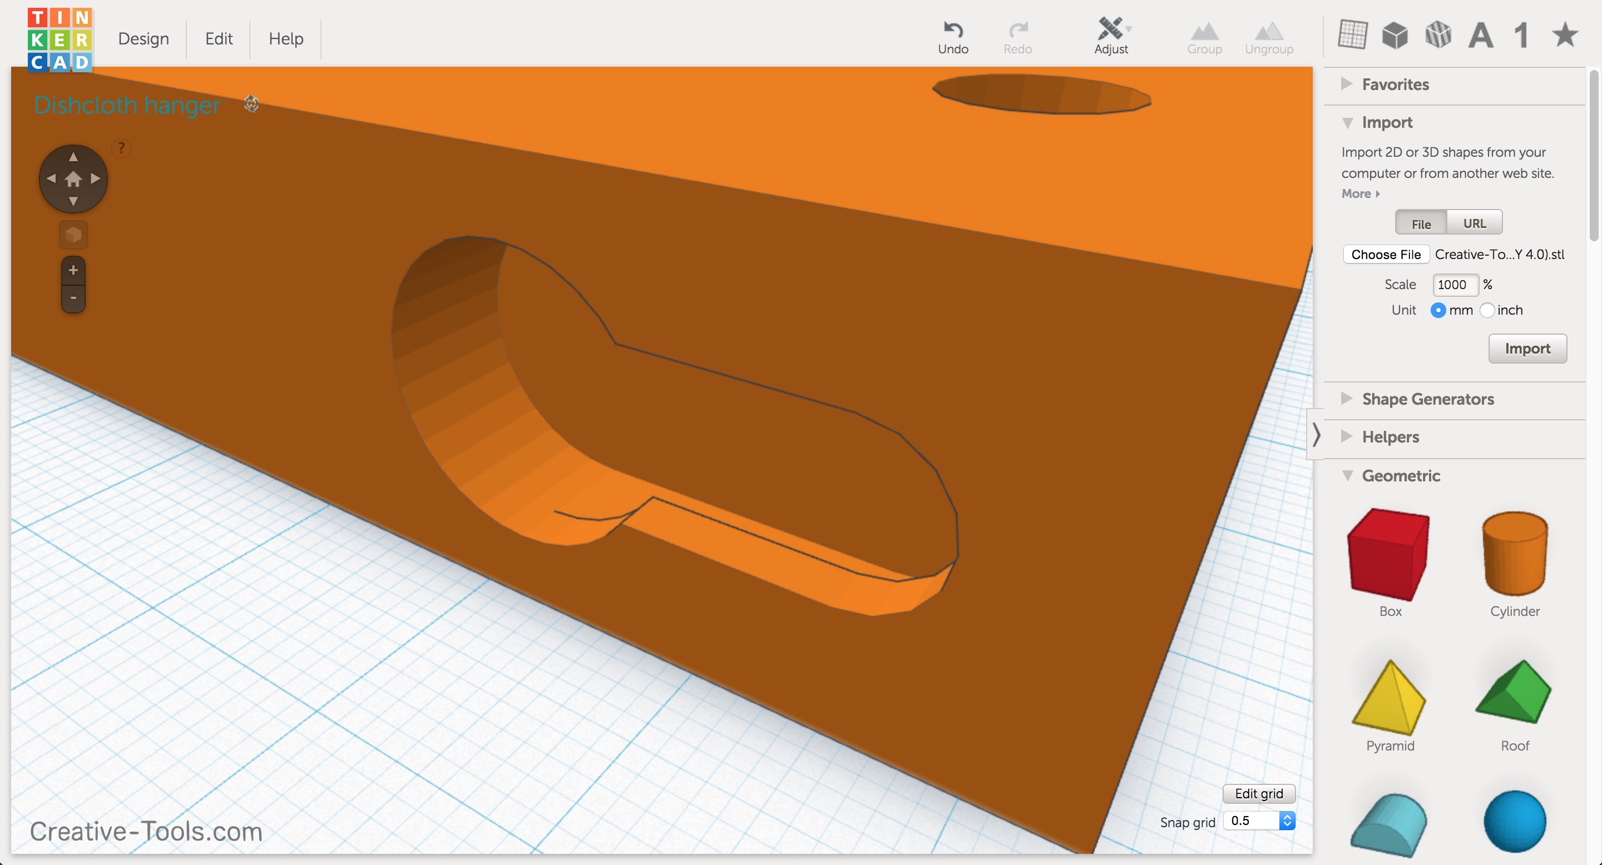The width and height of the screenshot is (1602, 865).
Task: Click the striped hole cube icon
Action: click(1438, 35)
